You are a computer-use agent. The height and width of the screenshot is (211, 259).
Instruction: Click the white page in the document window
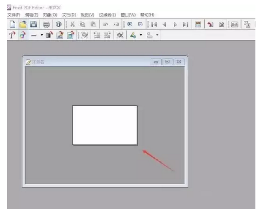coord(105,125)
